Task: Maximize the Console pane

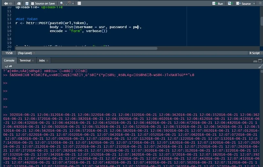Action: point(260,60)
